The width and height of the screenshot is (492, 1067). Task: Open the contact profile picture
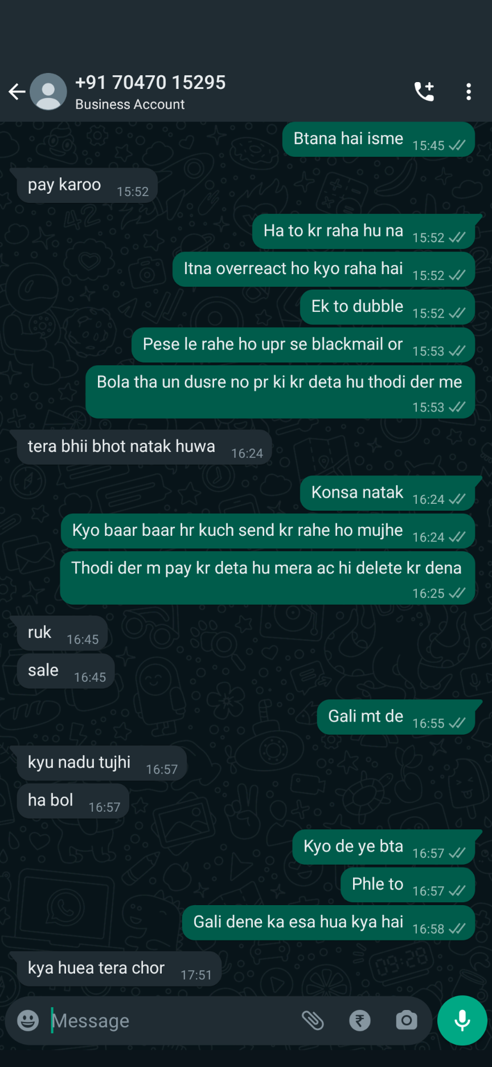(48, 91)
